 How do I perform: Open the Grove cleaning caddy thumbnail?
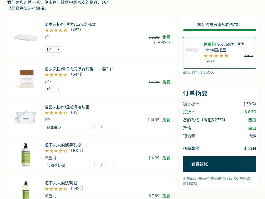[x=26, y=117]
